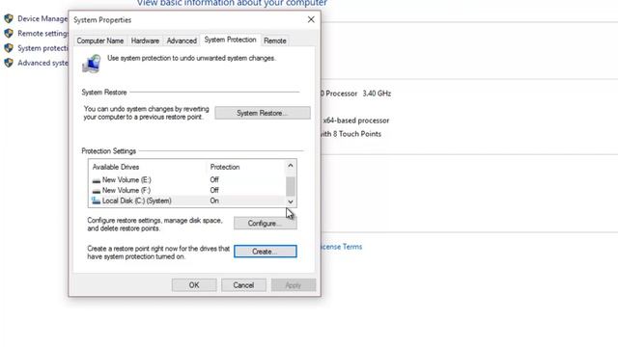Image resolution: width=618 pixels, height=347 pixels.
Task: Click the Local Disk (C:) system drive icon
Action: coord(97,200)
